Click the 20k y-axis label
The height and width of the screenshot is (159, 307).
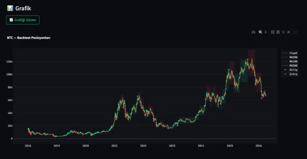pos(10,126)
